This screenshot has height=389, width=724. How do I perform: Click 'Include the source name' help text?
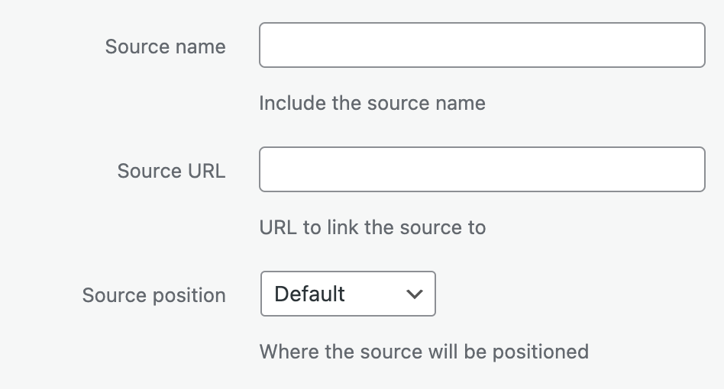point(372,103)
